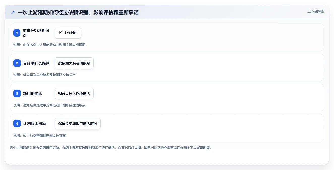Click the 上下游路径 label
The width and height of the screenshot is (334, 170).
pyautogui.click(x=315, y=11)
